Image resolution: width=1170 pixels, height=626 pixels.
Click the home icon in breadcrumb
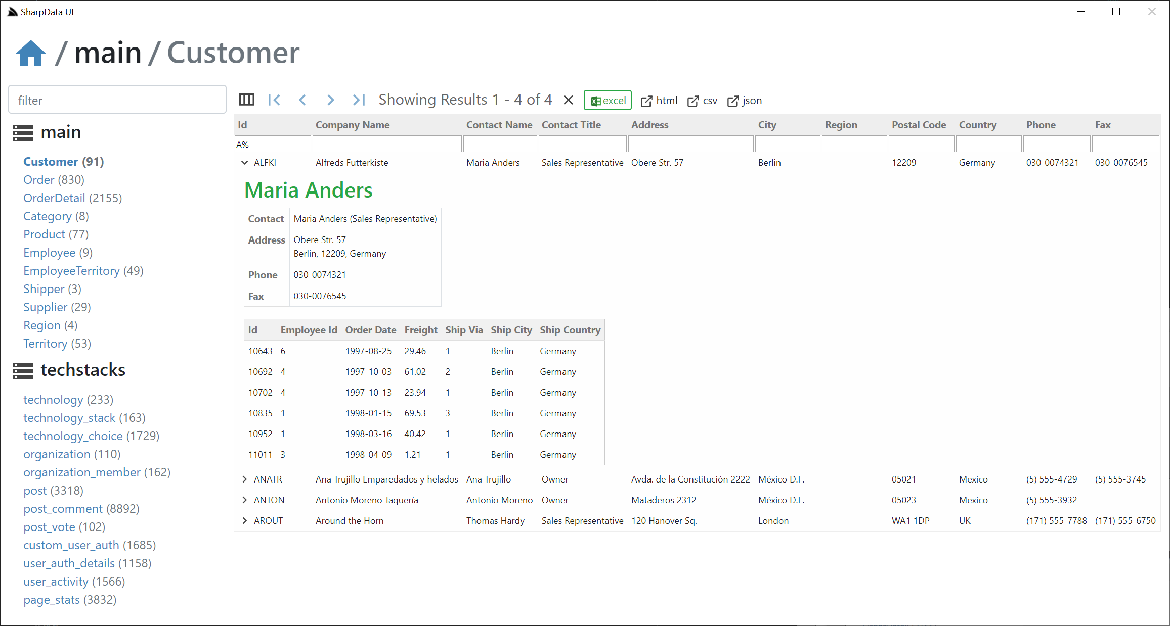point(30,53)
